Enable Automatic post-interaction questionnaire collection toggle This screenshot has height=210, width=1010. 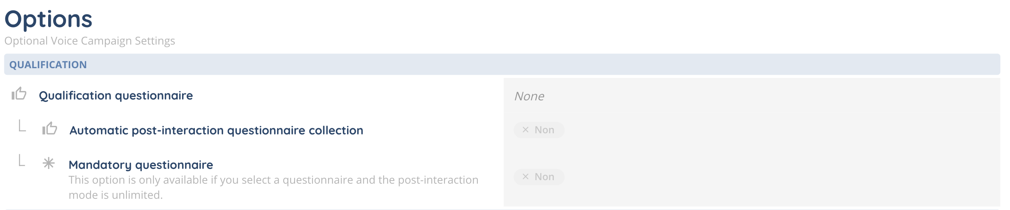pos(539,130)
